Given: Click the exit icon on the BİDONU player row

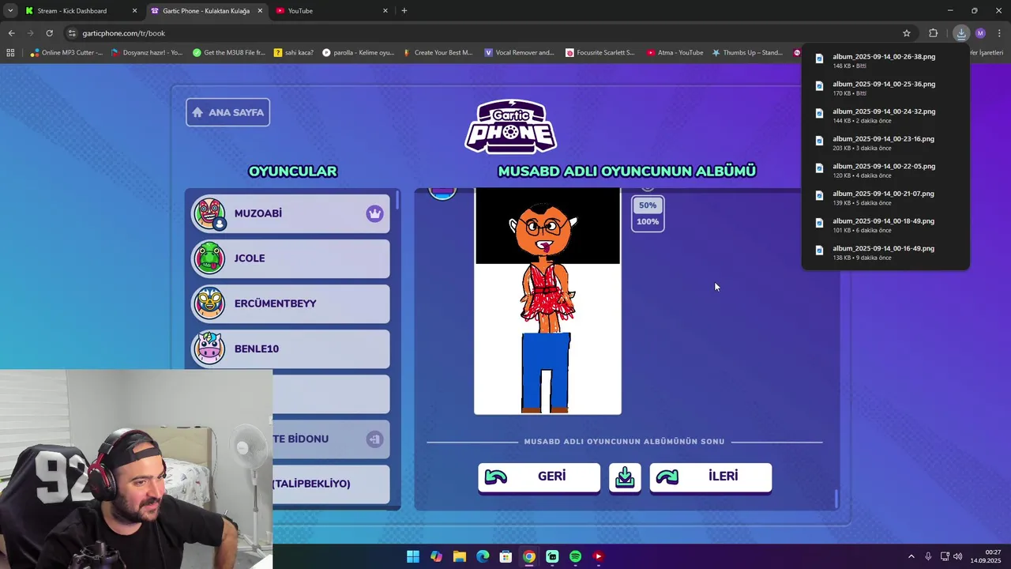Looking at the screenshot, I should (374, 439).
